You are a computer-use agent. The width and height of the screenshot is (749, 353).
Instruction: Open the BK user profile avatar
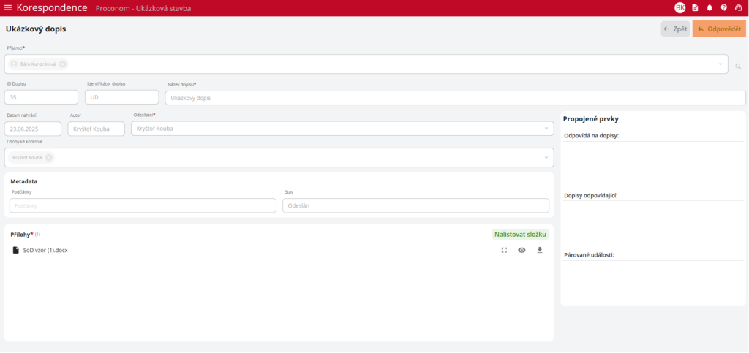[680, 8]
